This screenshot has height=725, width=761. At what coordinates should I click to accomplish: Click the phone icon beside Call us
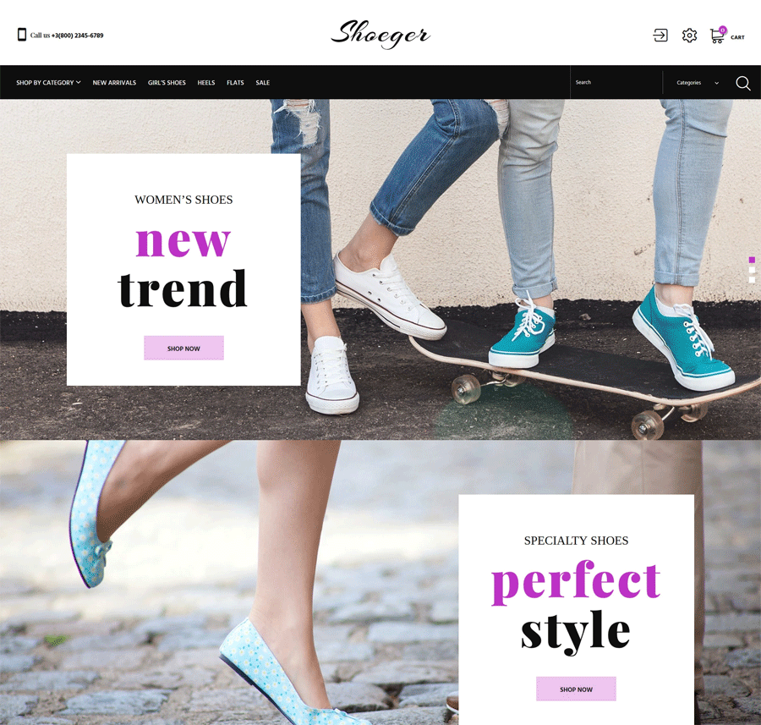point(22,35)
